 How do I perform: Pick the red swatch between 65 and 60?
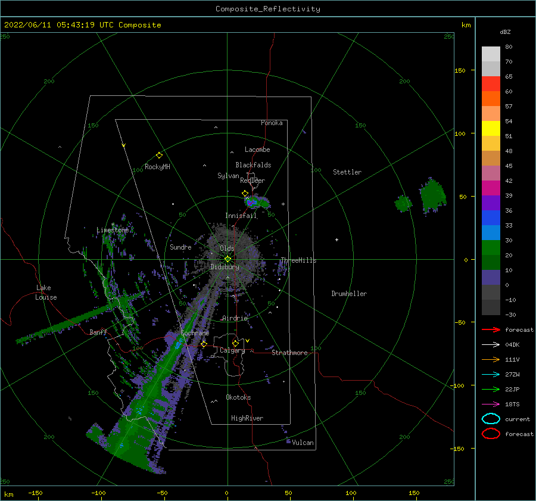click(491, 84)
